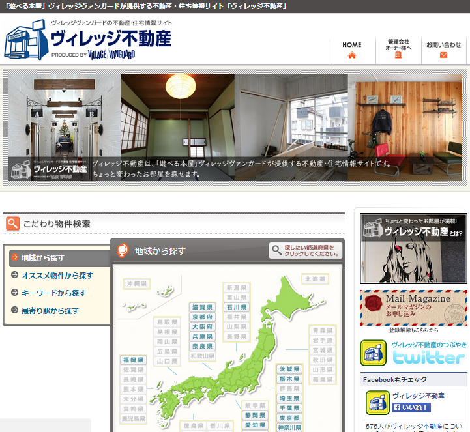Select 茨城県 on the map
Image resolution: width=470 pixels, height=432 pixels.
289,369
